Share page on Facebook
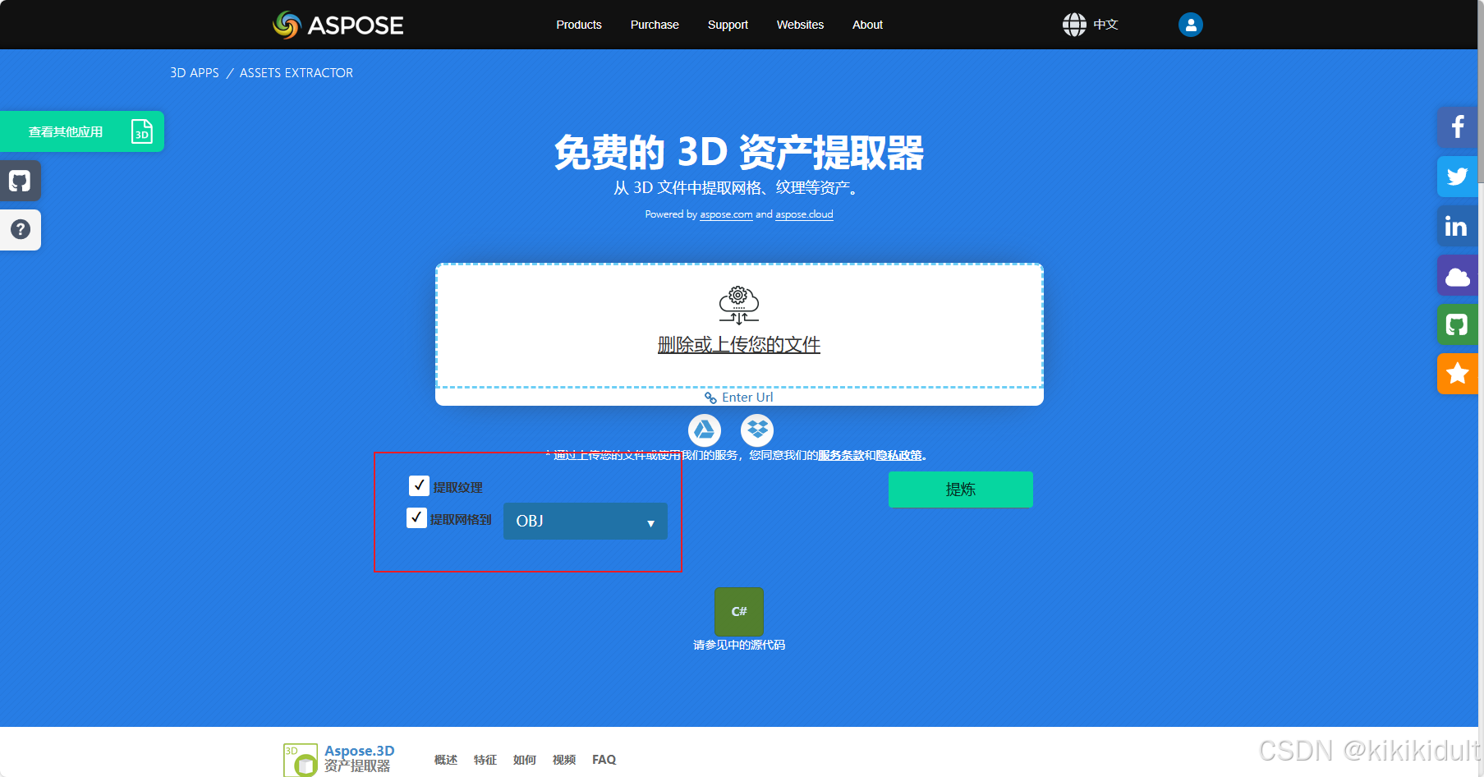 (x=1457, y=127)
